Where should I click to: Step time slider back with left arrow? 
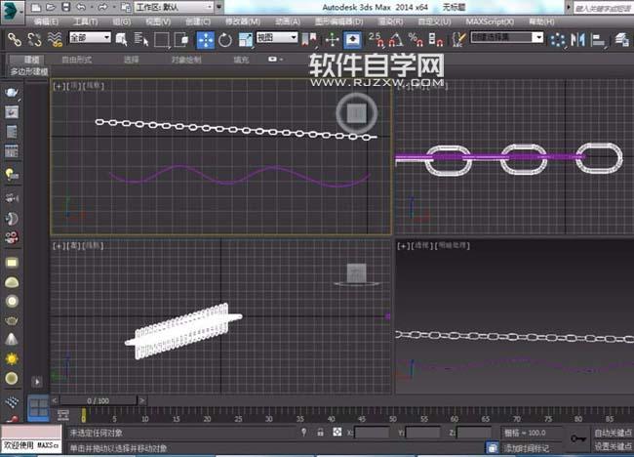(x=55, y=400)
